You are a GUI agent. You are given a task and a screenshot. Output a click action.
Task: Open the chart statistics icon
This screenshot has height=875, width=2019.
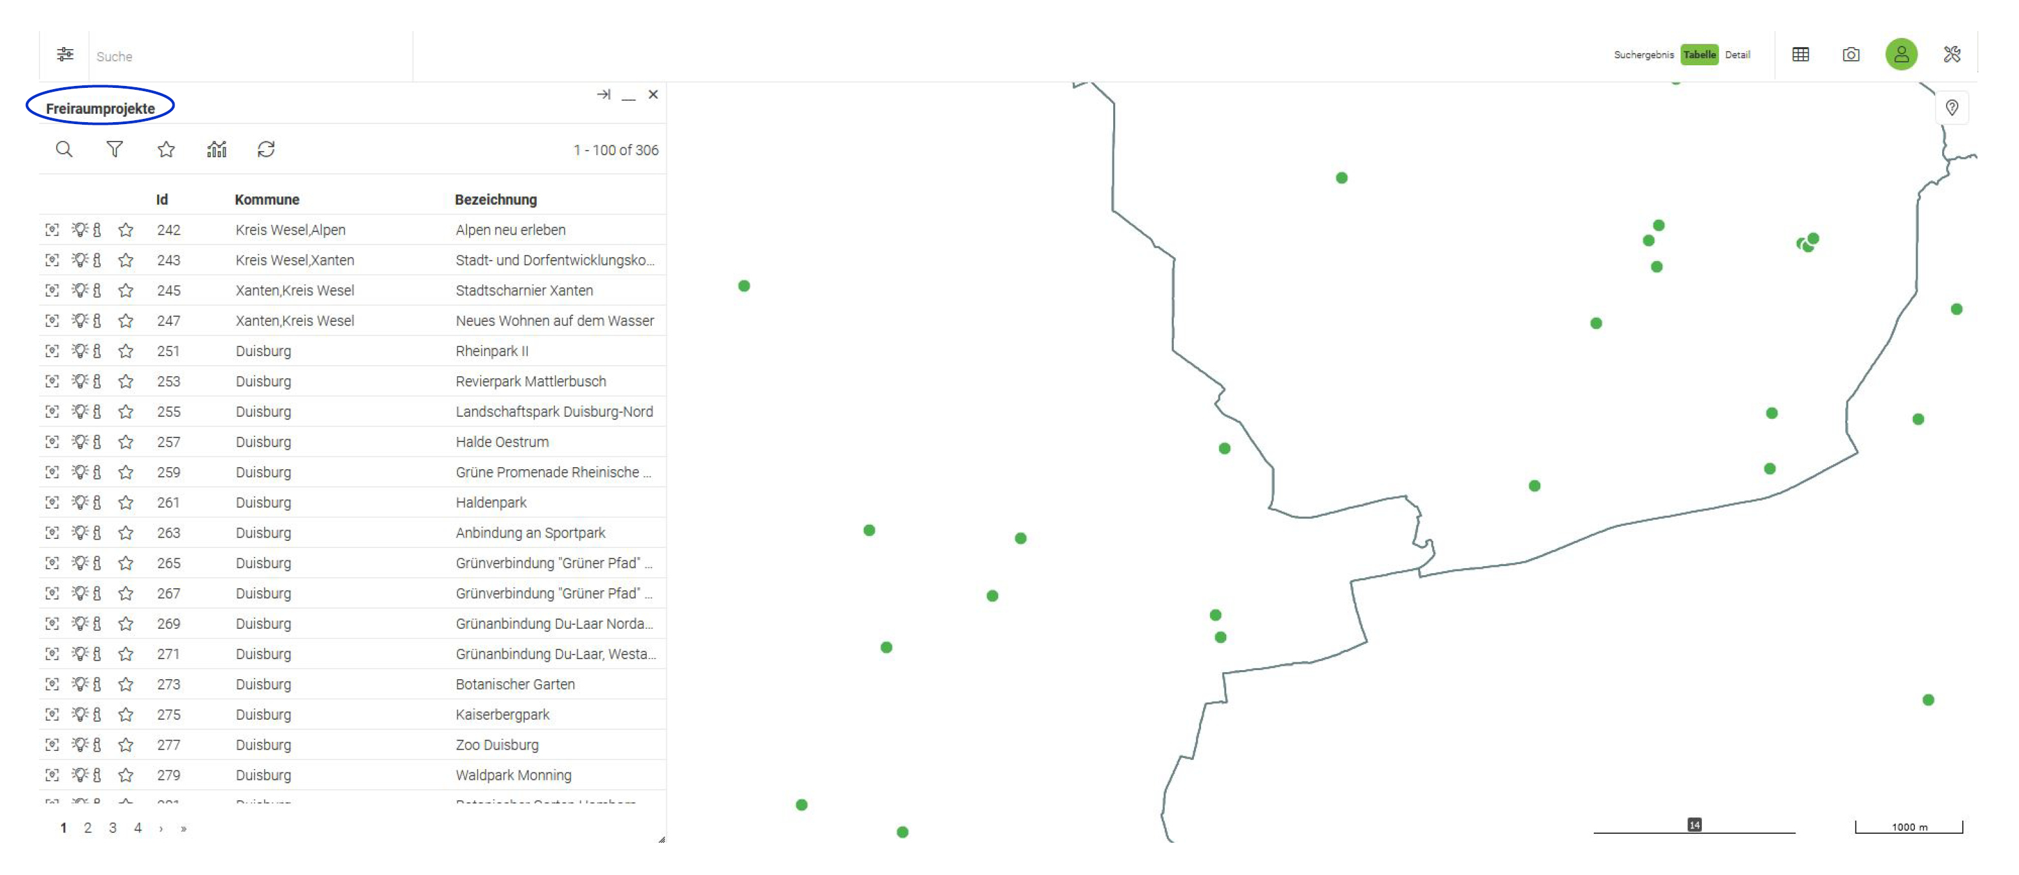pyautogui.click(x=216, y=149)
